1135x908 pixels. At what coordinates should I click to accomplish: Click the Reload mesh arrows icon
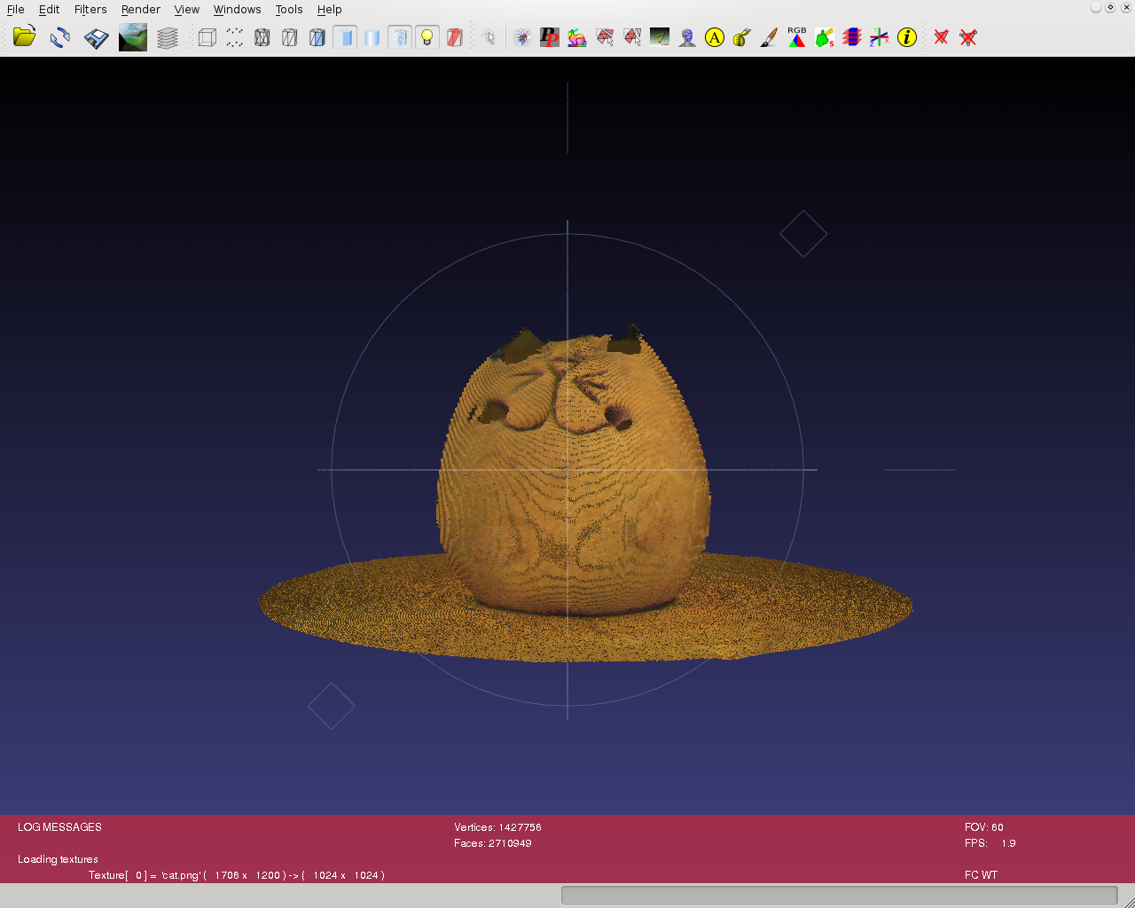point(60,37)
